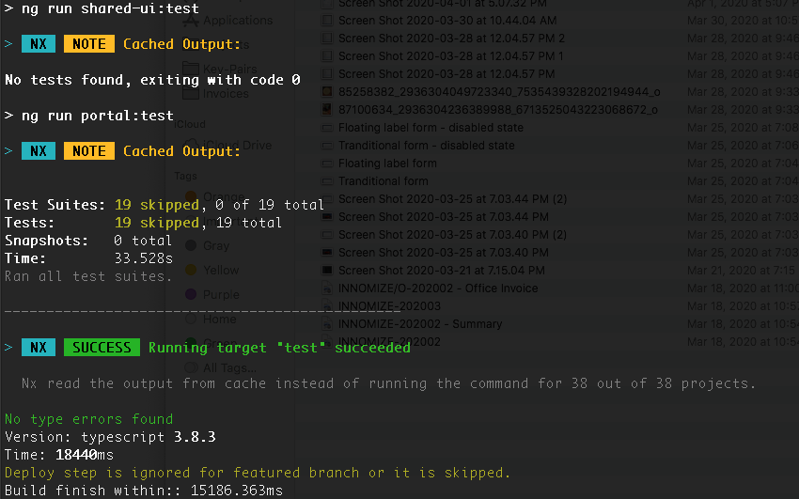799x499 pixels.
Task: Click the Applications icon in Finder sidebar
Action: (191, 20)
